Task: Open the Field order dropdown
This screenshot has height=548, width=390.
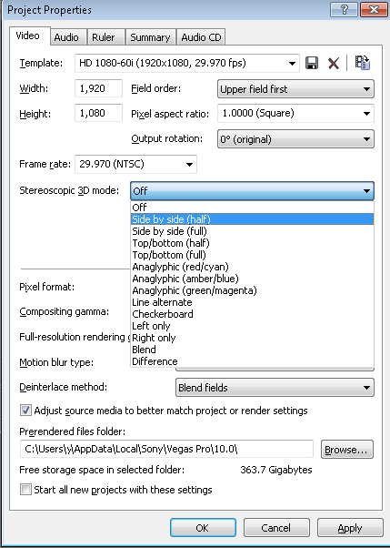Action: 295,89
